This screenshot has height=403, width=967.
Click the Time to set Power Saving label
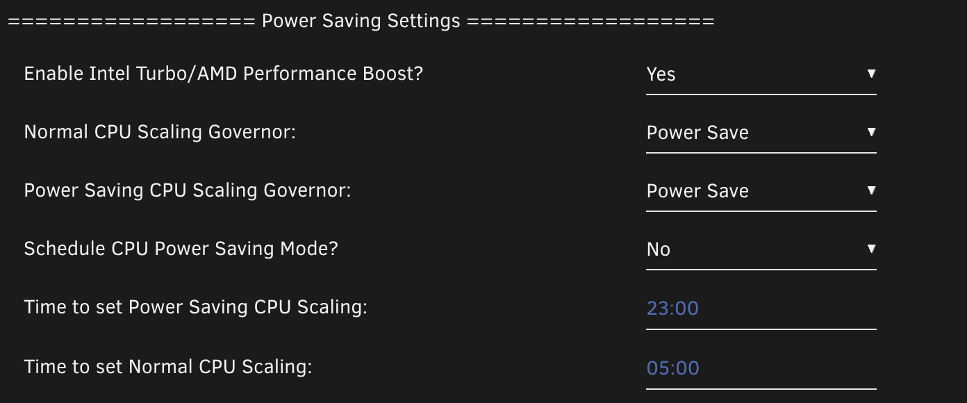[195, 307]
